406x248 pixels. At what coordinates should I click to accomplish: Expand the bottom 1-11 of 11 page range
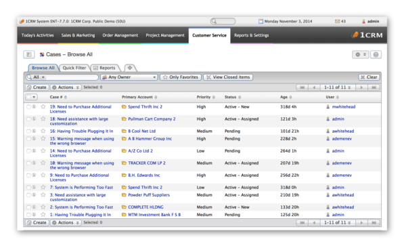[x=338, y=222]
